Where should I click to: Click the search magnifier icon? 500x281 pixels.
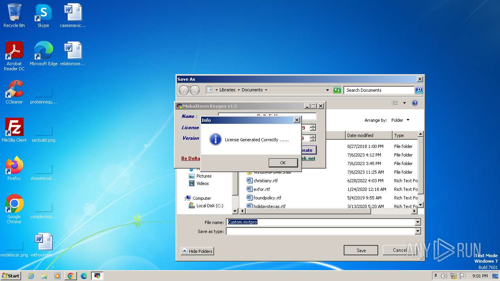point(418,90)
